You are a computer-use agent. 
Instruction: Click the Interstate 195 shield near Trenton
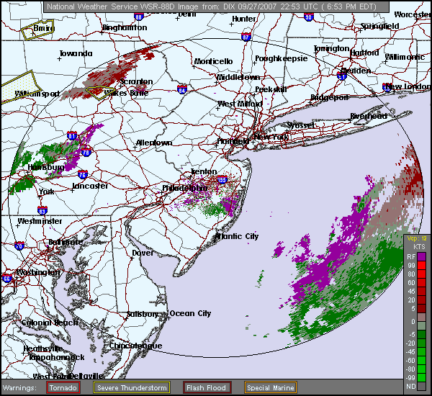tap(222, 180)
